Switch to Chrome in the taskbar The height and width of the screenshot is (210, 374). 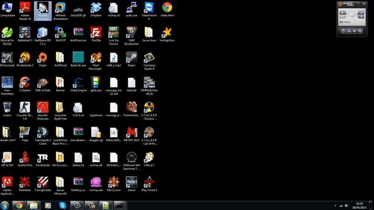click(19, 205)
